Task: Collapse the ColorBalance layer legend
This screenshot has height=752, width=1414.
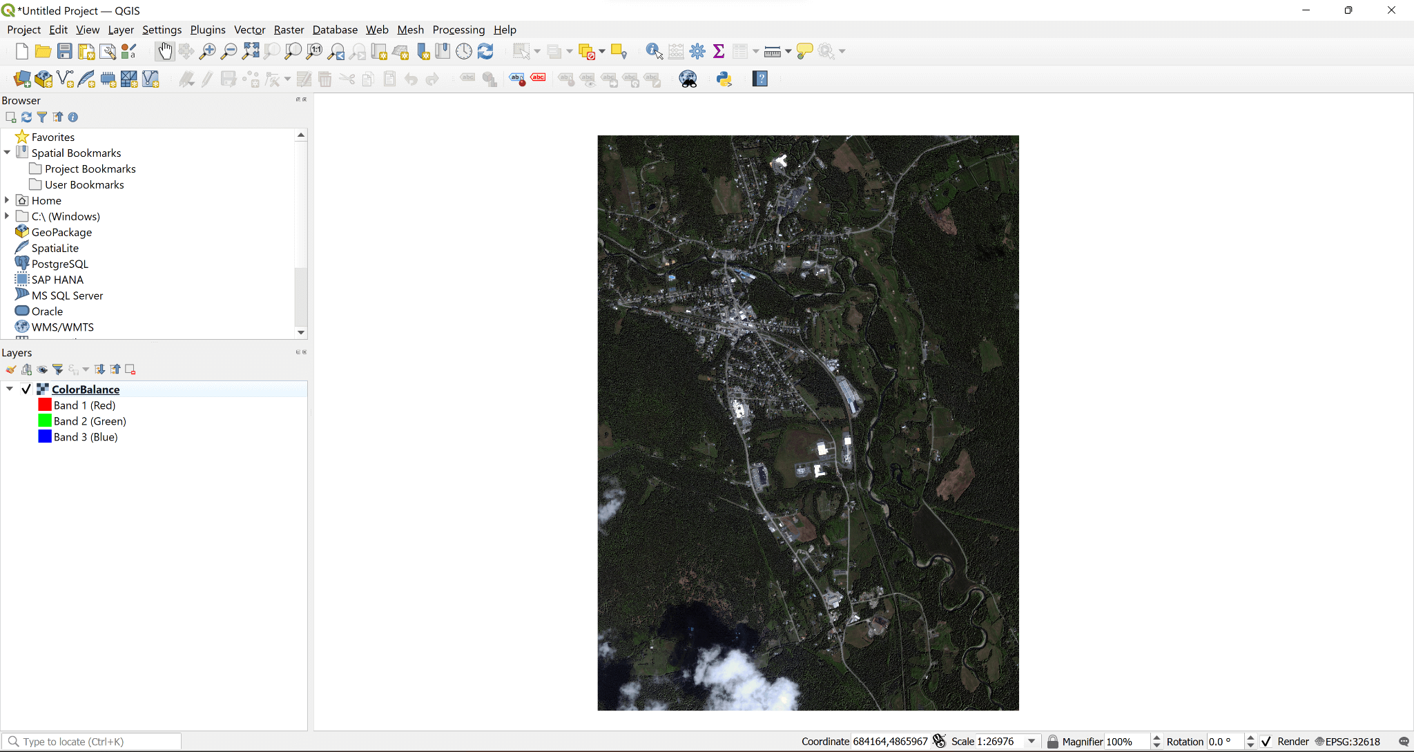Action: (10, 389)
